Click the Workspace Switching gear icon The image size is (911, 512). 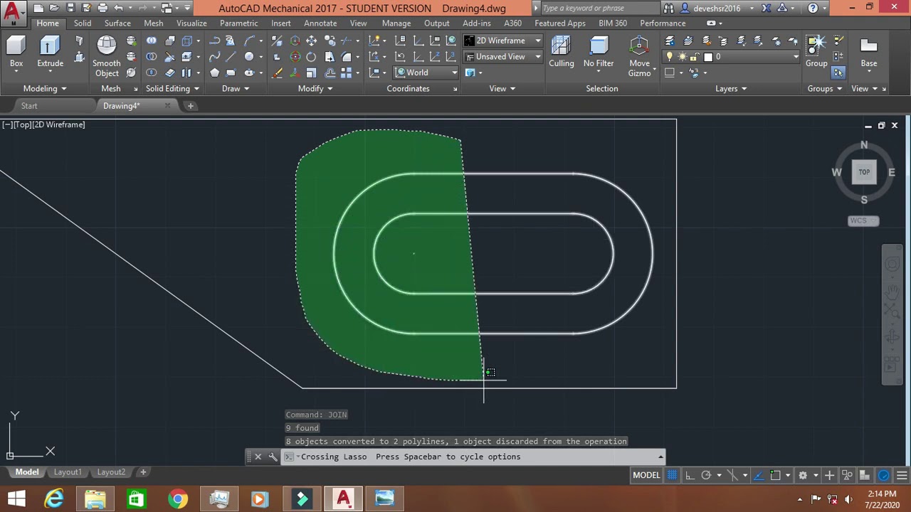803,475
